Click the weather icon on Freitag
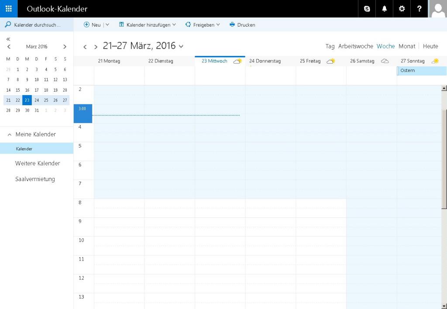Viewport: 447px width, 309px height. (331, 61)
